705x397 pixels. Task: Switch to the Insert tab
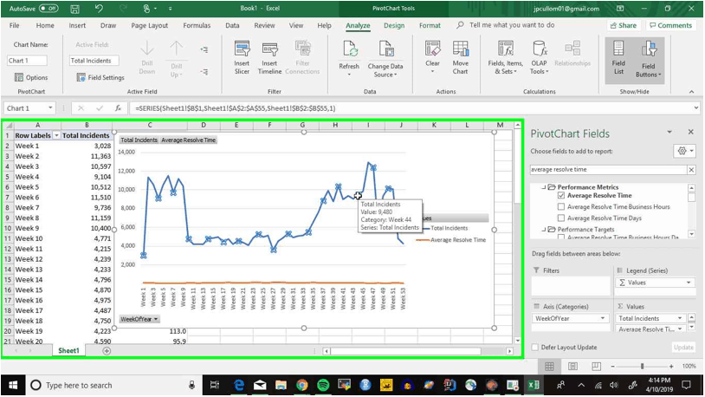click(77, 25)
